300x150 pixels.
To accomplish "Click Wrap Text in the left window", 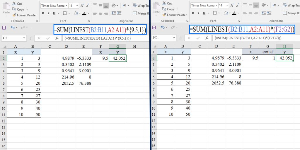I will [141, 6].
